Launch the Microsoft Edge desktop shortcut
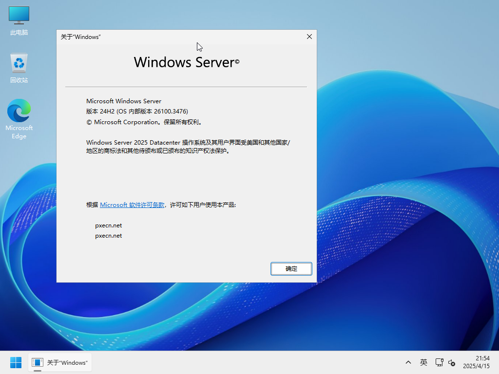Screen dimensions: 499x374 19,119
